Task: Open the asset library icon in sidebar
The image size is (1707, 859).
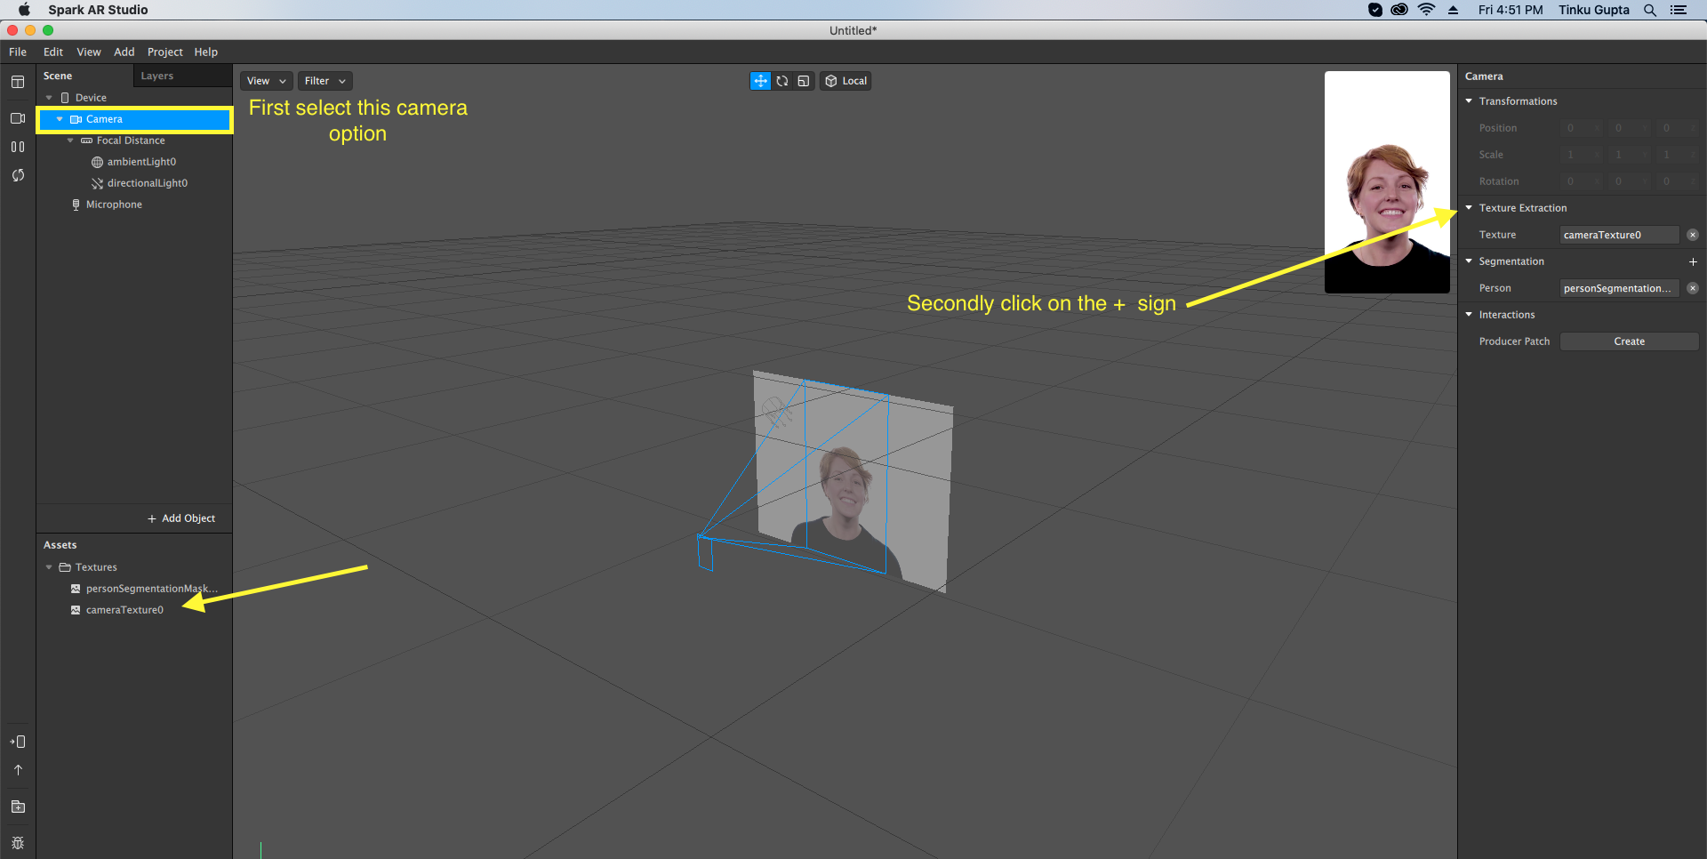Action: coord(18,807)
